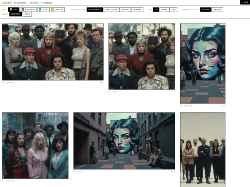Set cursor blend to Difference
The width and height of the screenshot is (250, 187).
[x=95, y=10]
